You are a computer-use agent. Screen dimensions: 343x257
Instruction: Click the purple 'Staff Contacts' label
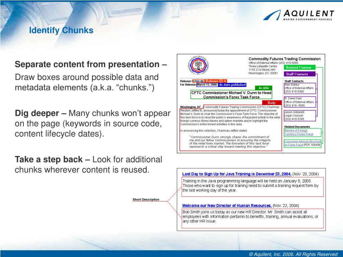(x=300, y=74)
